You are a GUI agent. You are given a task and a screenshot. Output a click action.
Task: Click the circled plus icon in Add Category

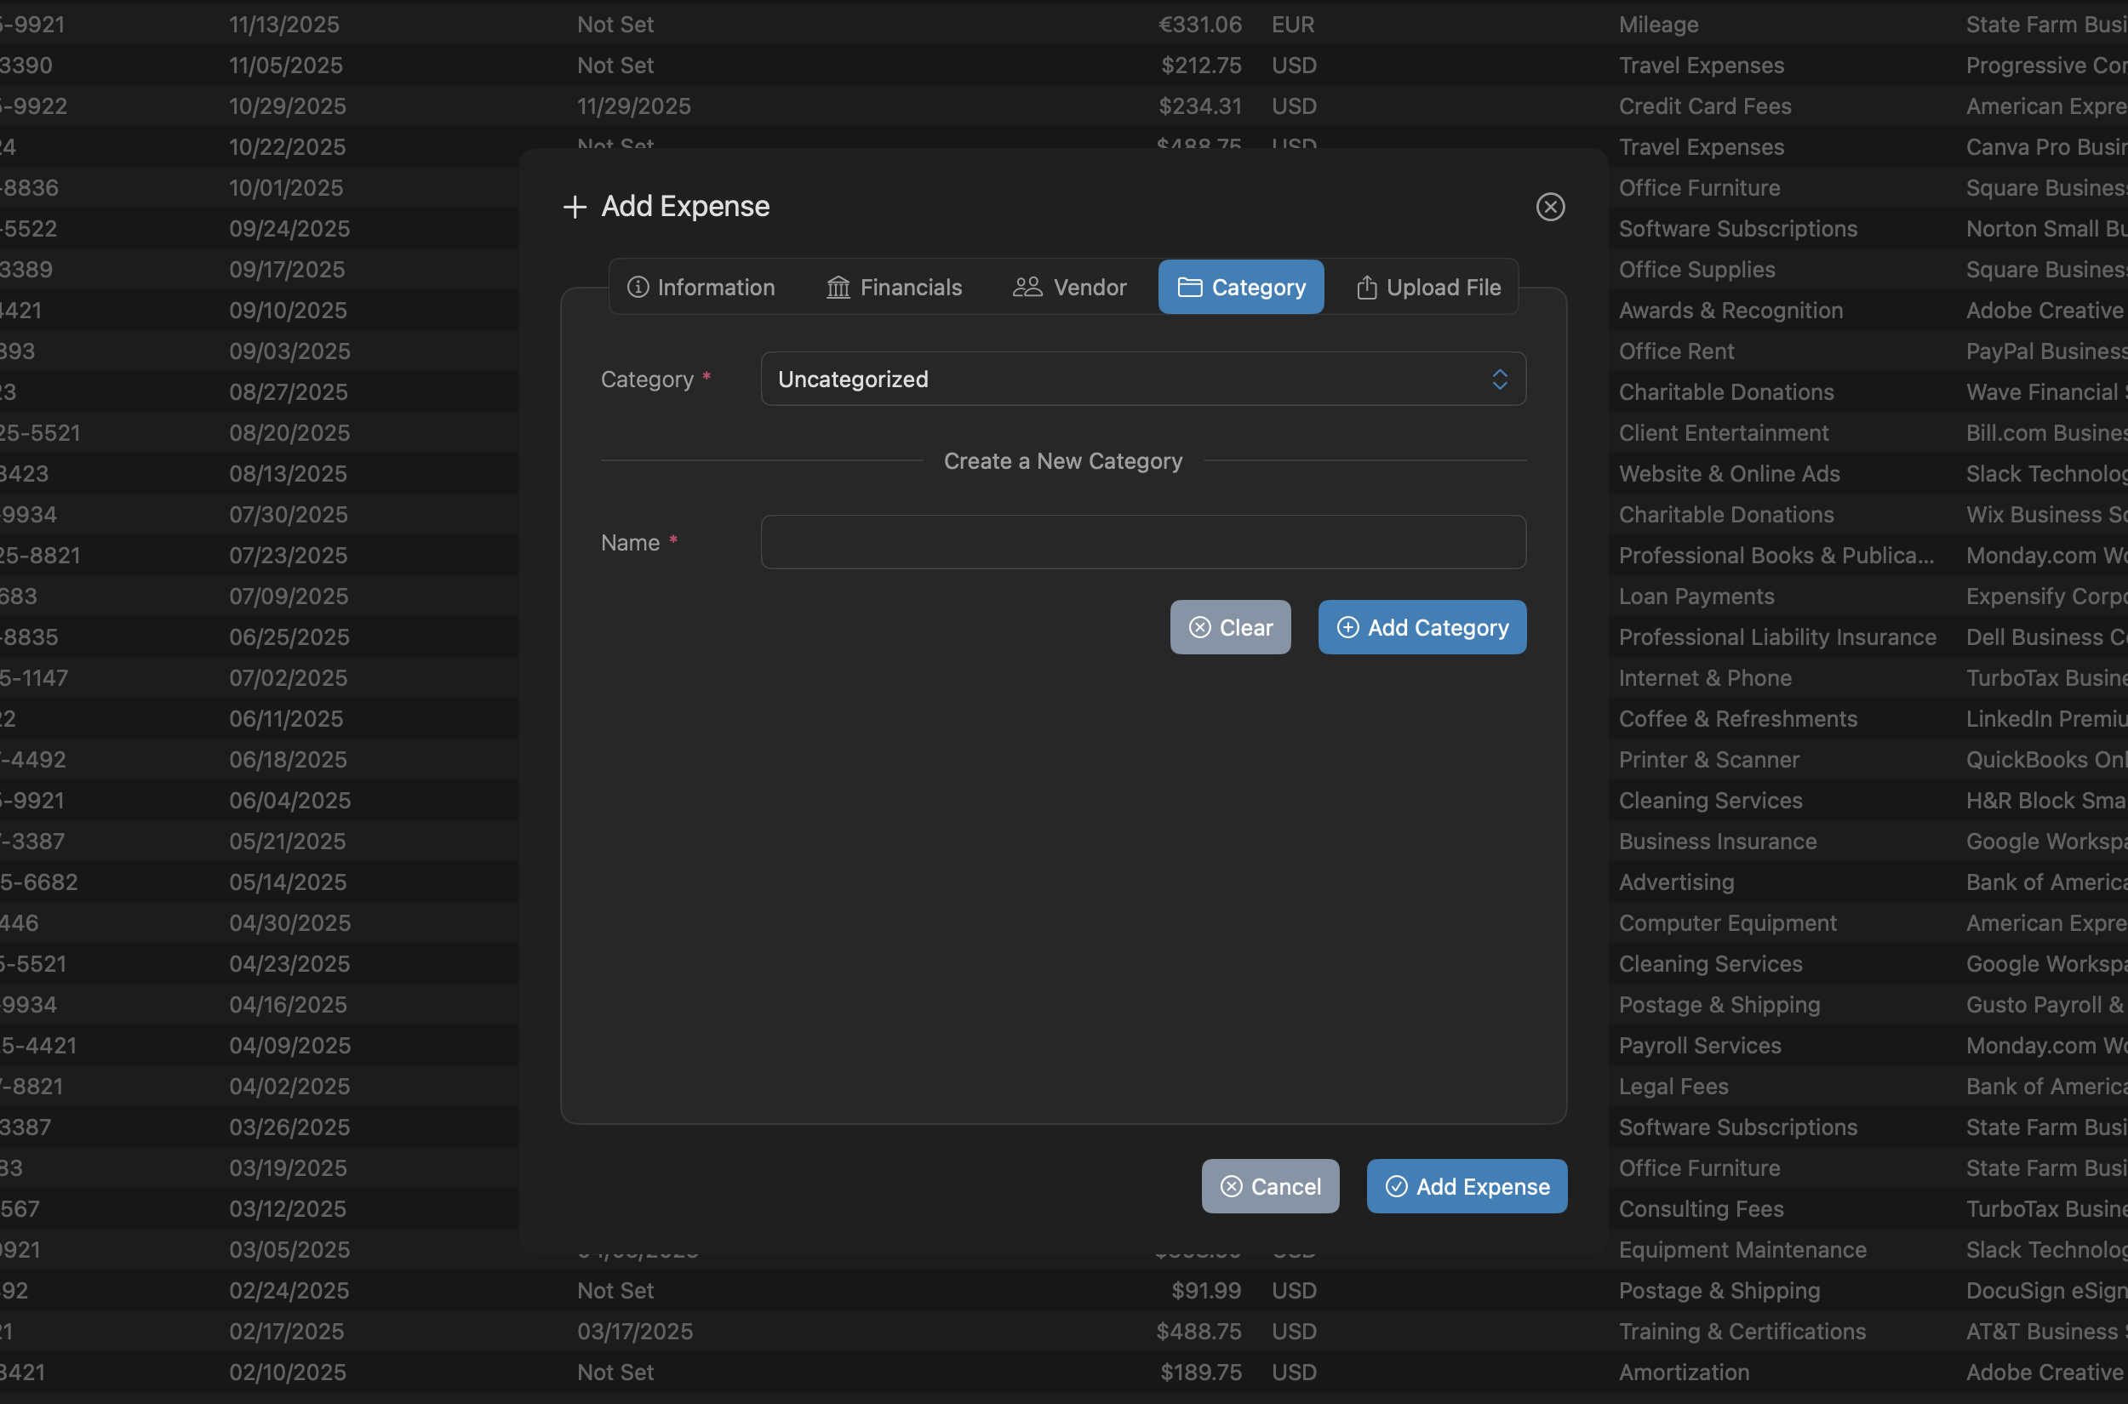pyautogui.click(x=1348, y=627)
